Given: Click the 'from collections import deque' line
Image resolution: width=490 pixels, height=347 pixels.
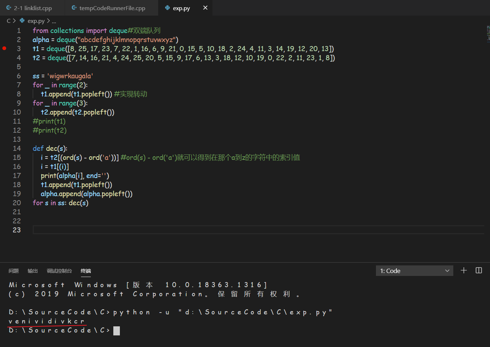Looking at the screenshot, I should coord(96,30).
